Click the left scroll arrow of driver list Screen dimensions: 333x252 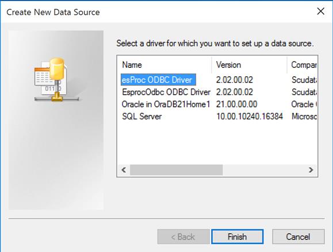click(124, 170)
